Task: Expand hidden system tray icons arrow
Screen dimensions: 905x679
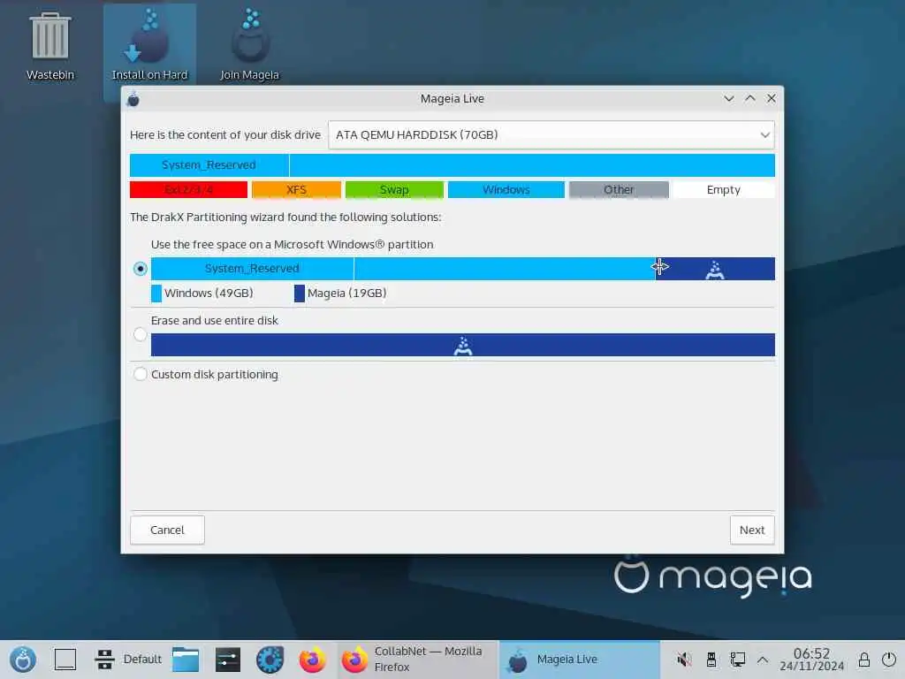Action: point(763,660)
